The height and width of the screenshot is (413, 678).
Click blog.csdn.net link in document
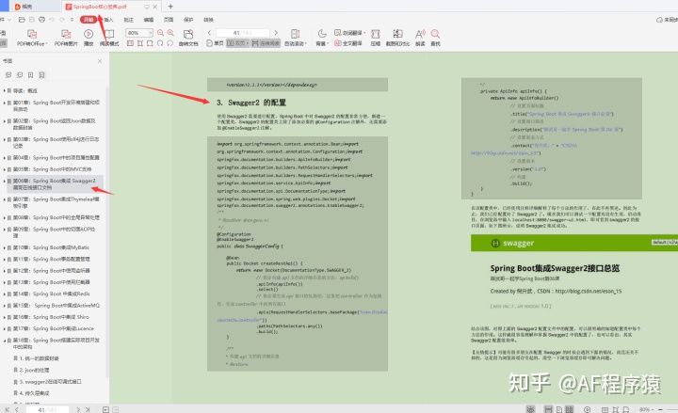click(x=588, y=292)
